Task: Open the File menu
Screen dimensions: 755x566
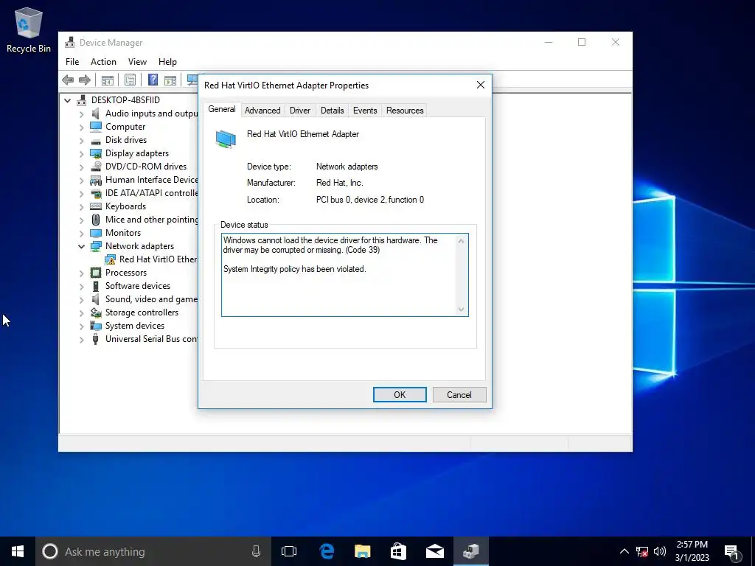Action: [x=72, y=62]
